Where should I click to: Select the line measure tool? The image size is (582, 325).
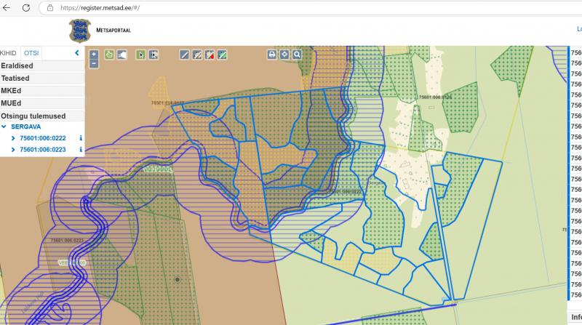pos(185,55)
